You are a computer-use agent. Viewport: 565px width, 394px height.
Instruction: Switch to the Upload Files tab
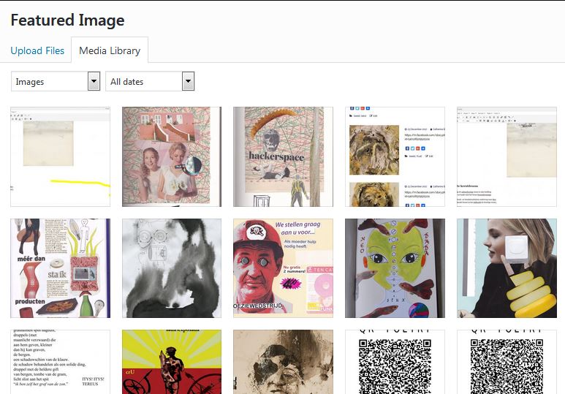[37, 51]
